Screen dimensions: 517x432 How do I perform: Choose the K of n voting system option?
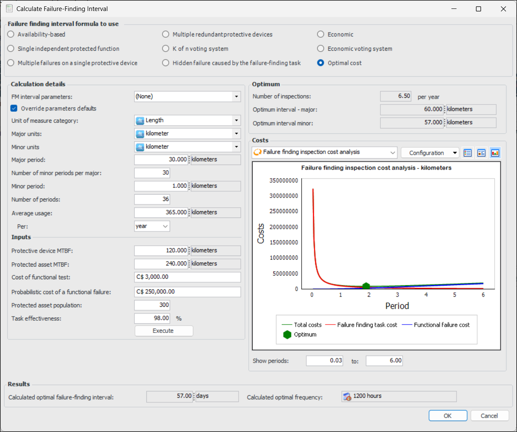(166, 49)
